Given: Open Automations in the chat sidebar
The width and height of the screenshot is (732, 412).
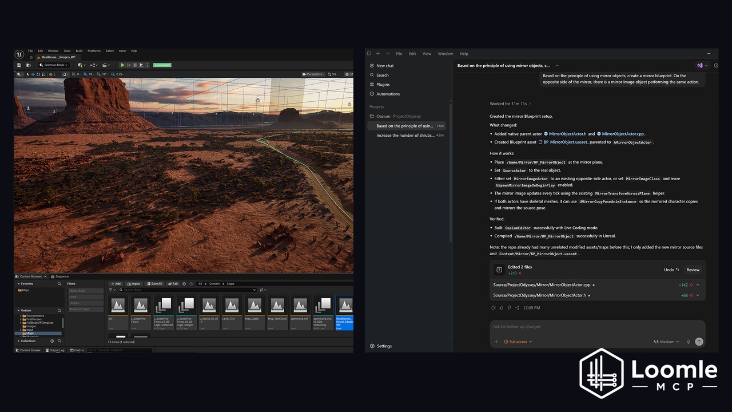Looking at the screenshot, I should (x=385, y=94).
